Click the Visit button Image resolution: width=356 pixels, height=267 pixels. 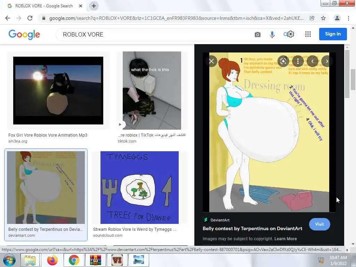(319, 224)
